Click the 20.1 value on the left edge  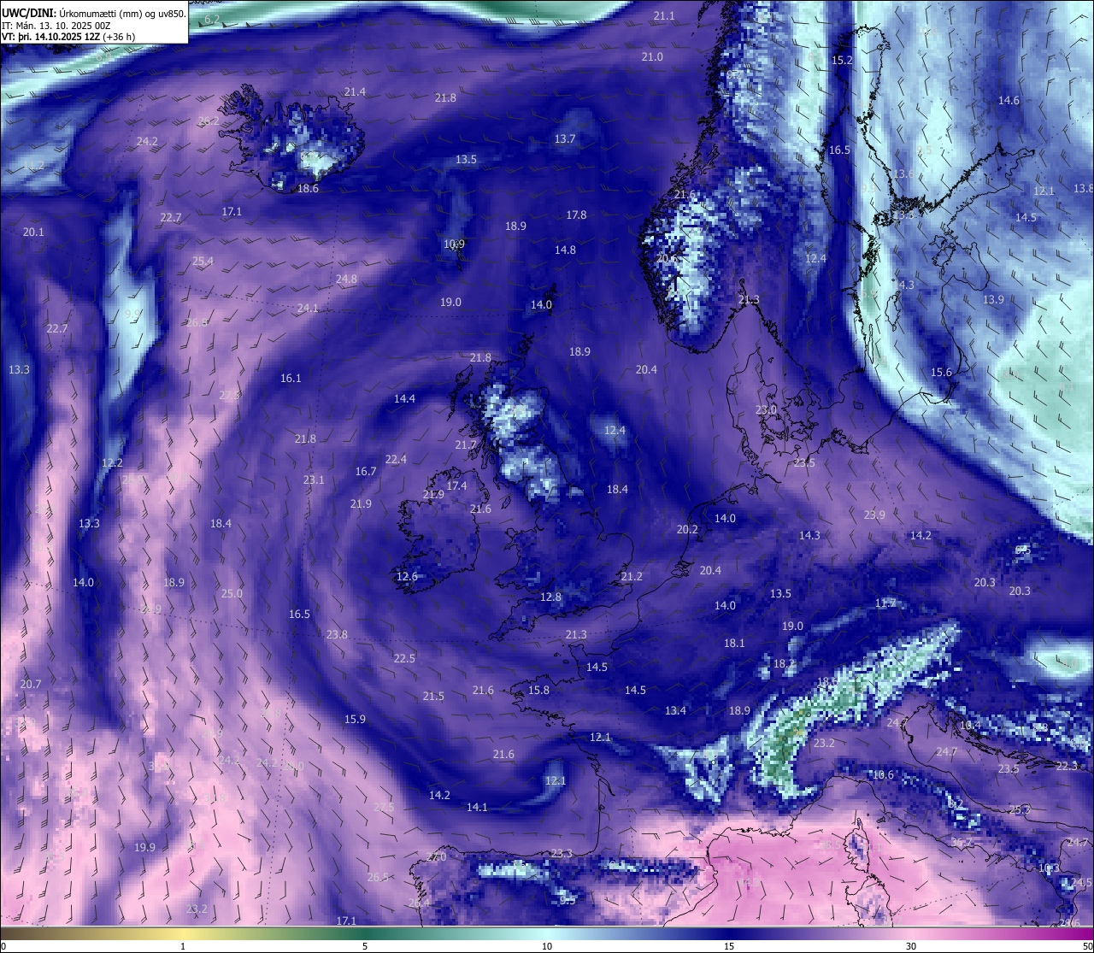point(33,232)
